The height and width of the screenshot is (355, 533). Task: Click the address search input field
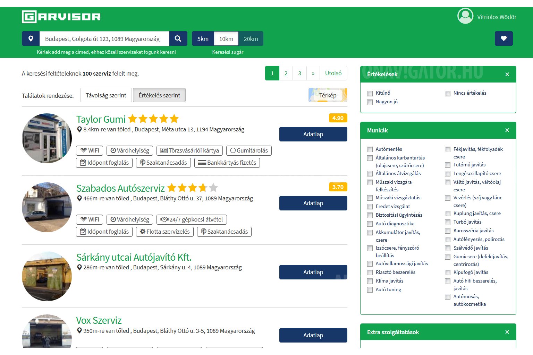tap(104, 38)
